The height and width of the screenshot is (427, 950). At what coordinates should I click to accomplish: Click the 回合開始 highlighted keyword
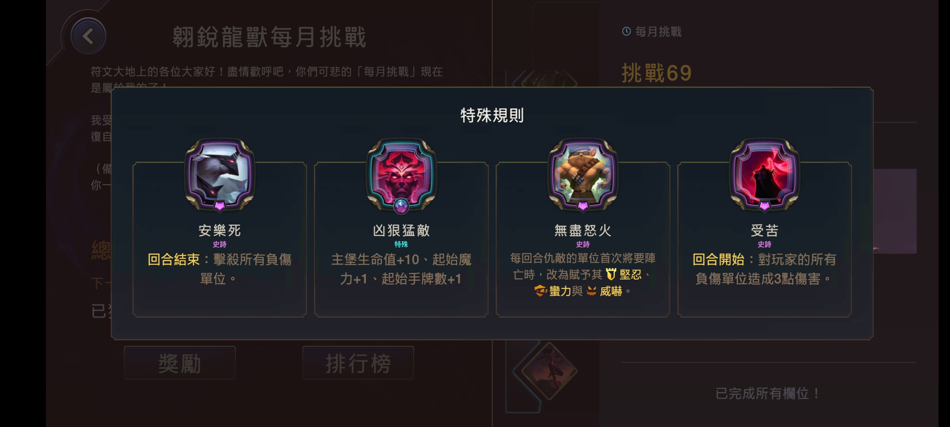point(718,260)
